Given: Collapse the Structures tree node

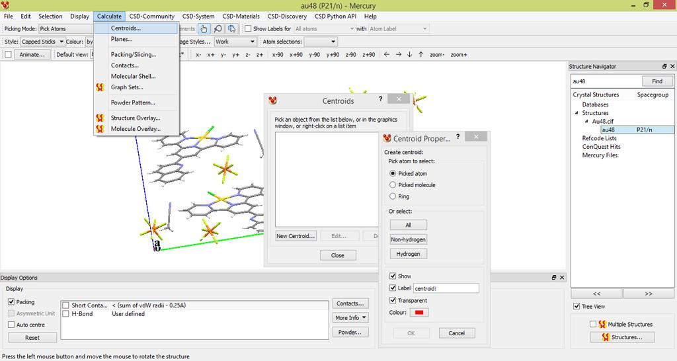Looking at the screenshot, I should click(x=577, y=112).
